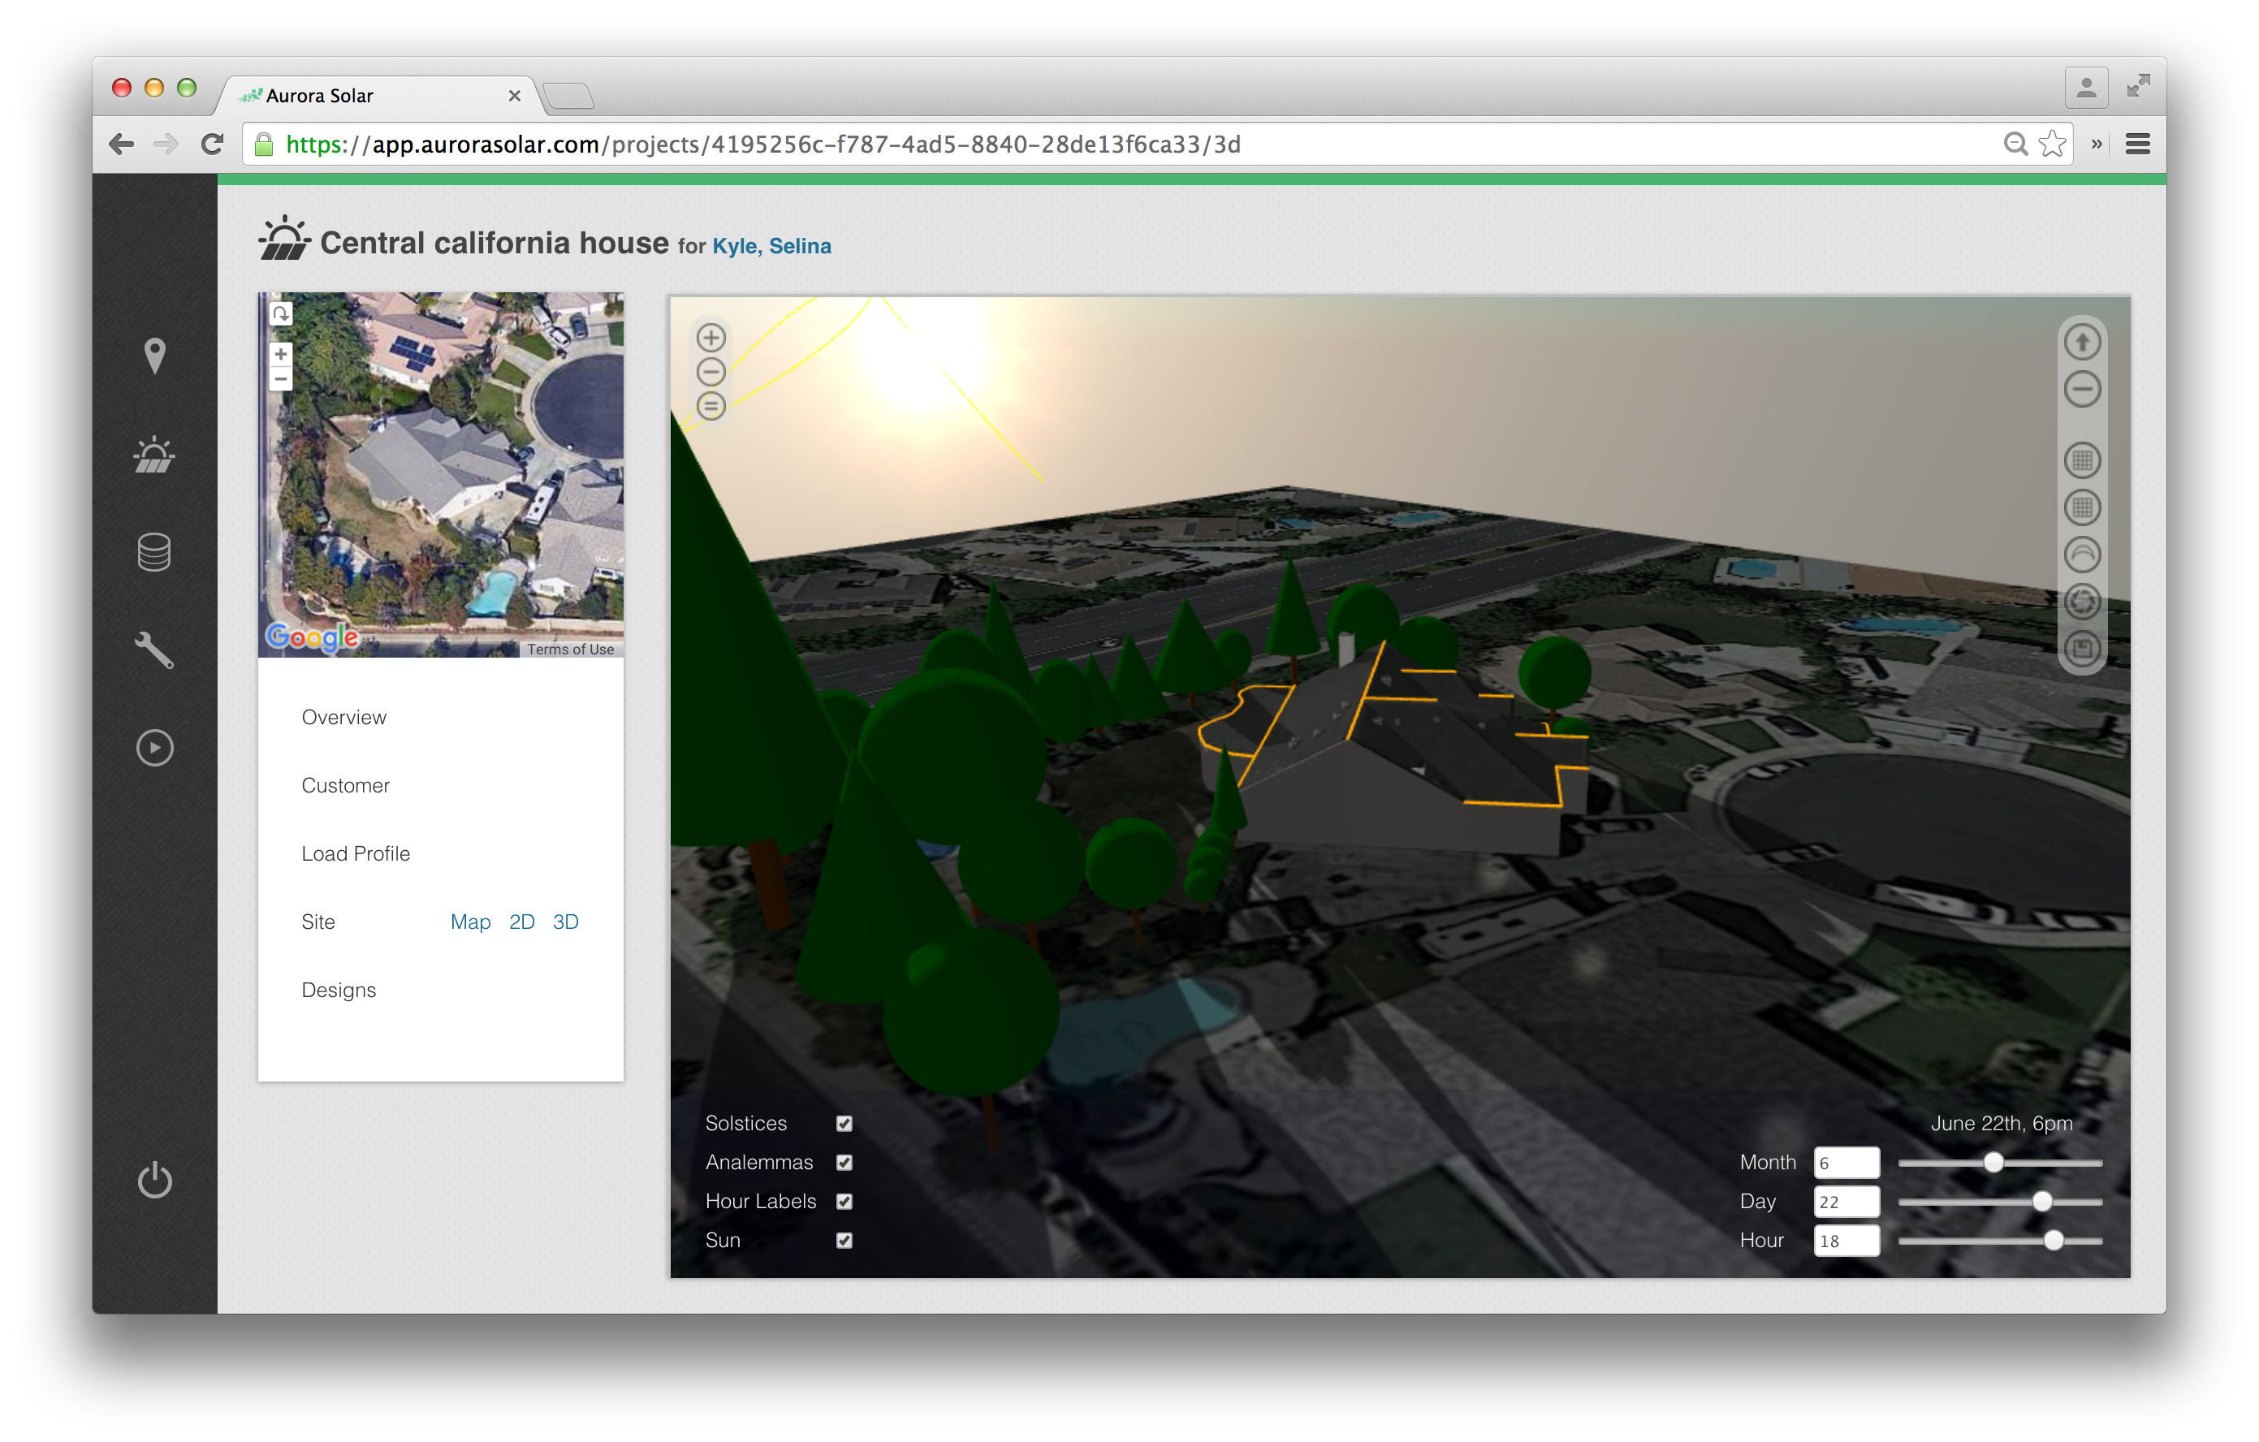
Task: Click the Chrome extensions overflow chevron
Action: click(x=2097, y=145)
